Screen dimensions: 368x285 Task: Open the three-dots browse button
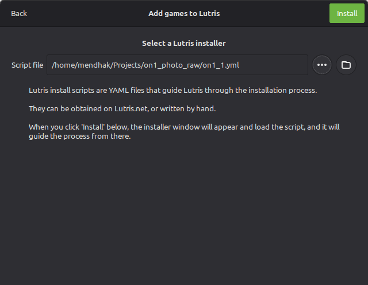[x=322, y=65]
